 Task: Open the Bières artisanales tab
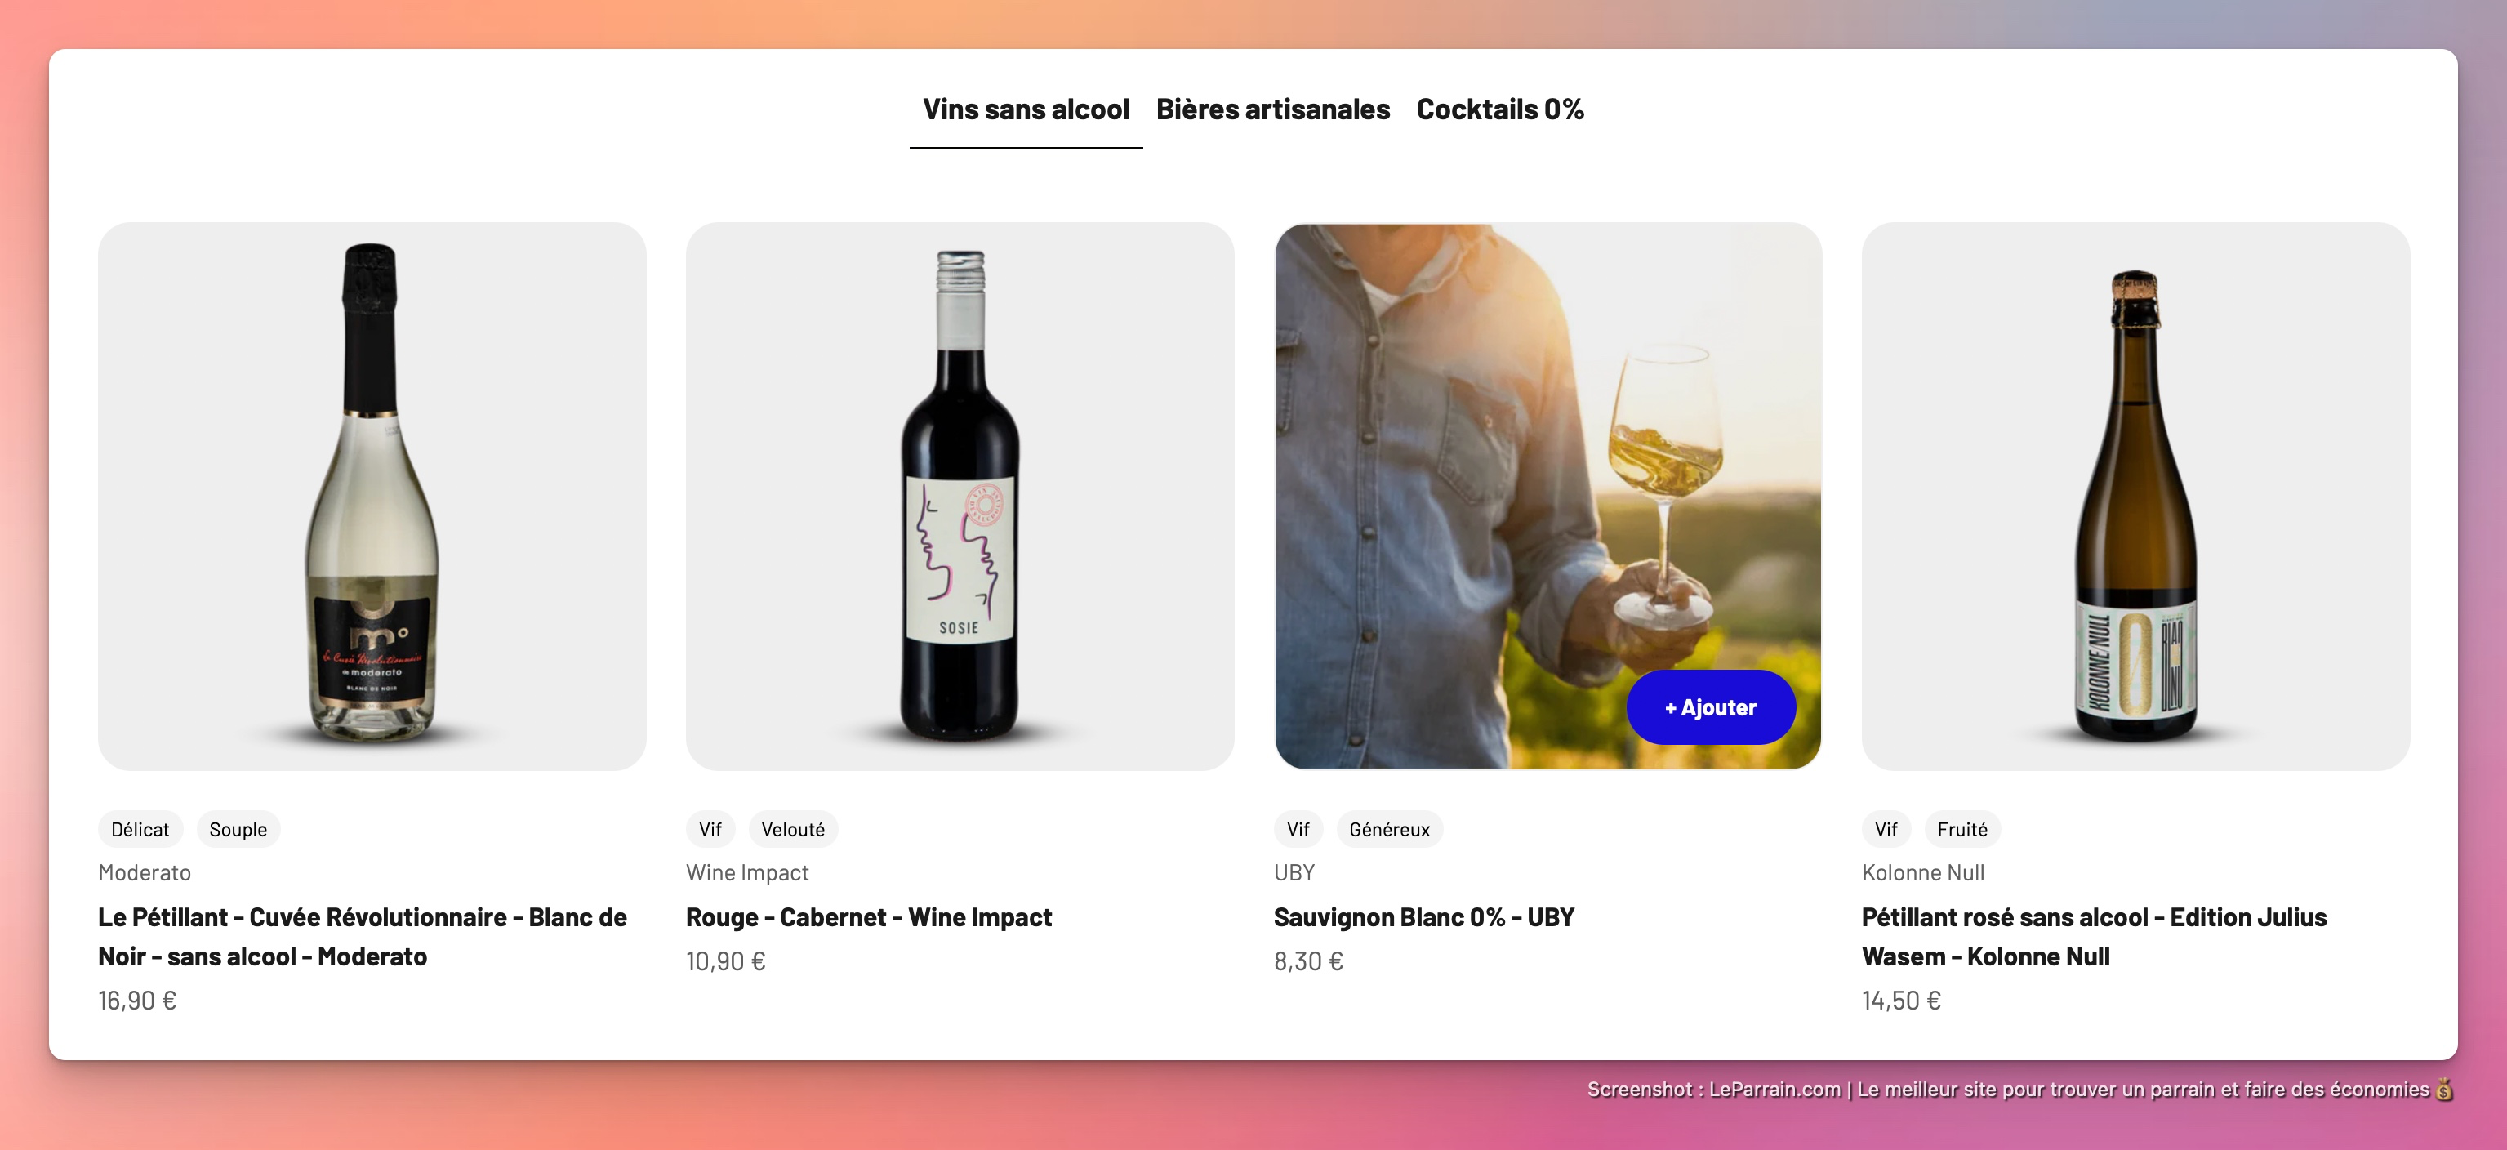[1272, 109]
